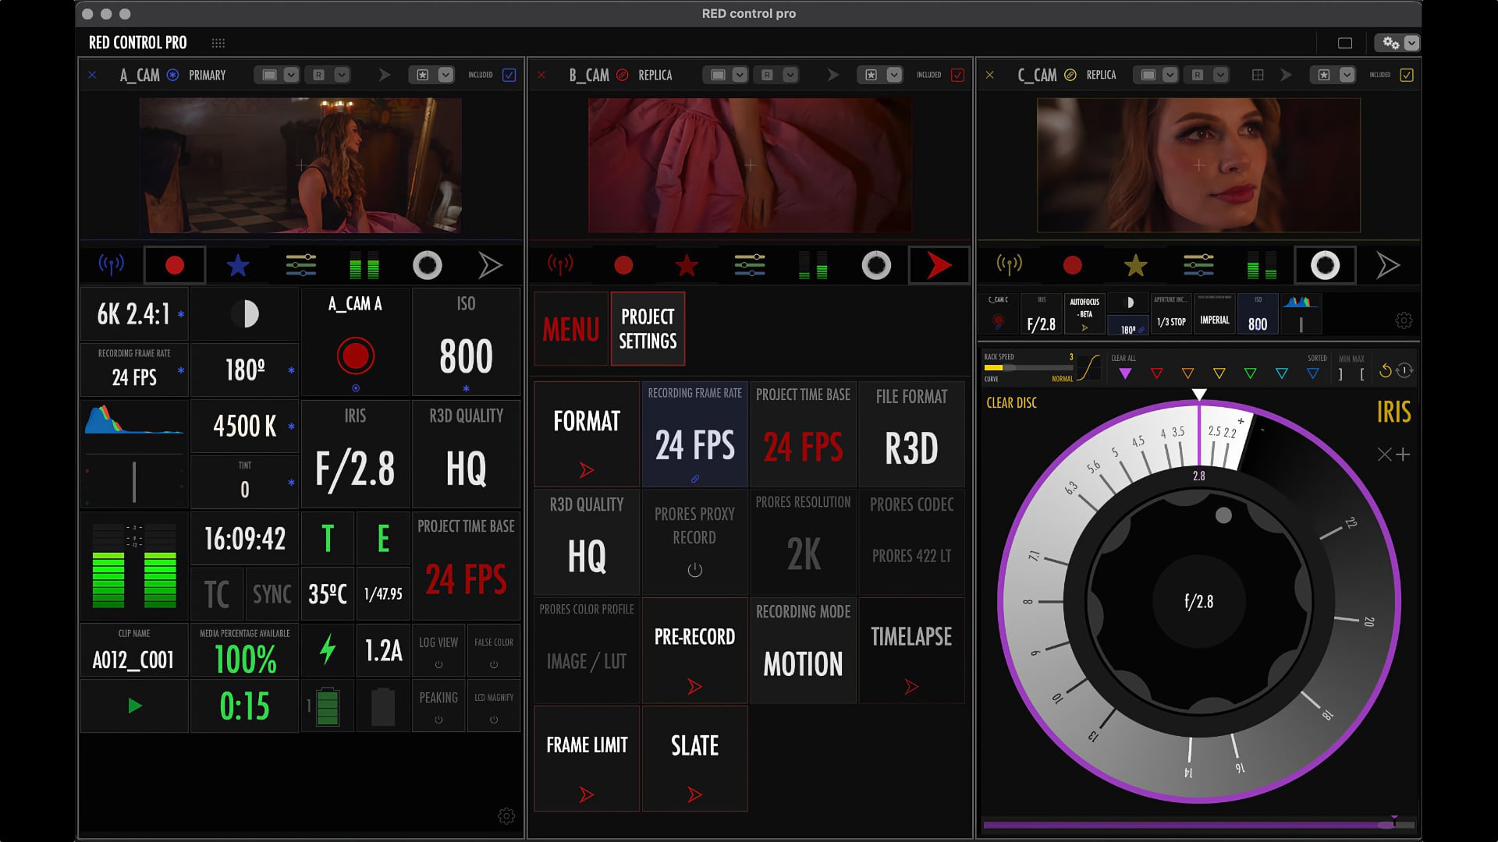Click C_CAM gold star icon

coord(1135,266)
